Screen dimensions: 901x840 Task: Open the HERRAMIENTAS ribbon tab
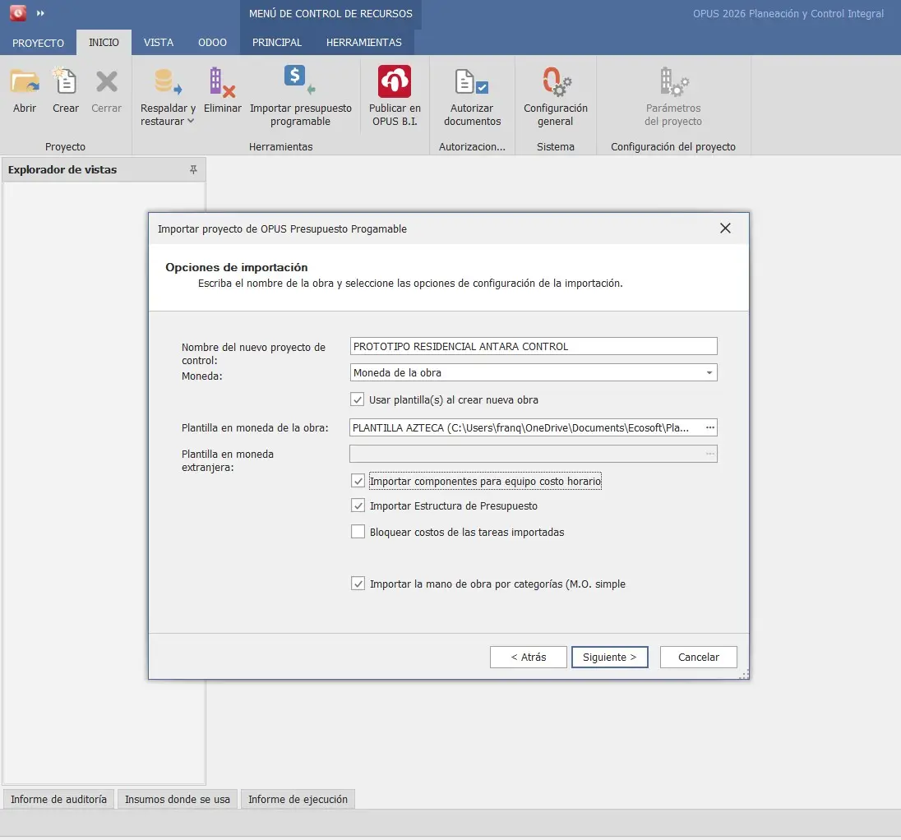pyautogui.click(x=363, y=43)
